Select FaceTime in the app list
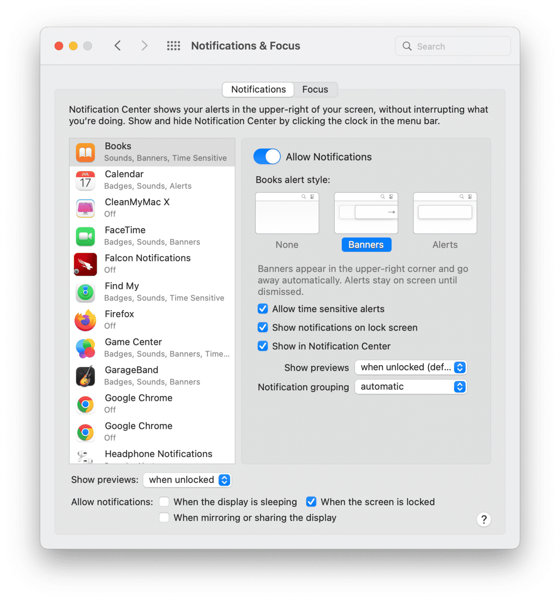The image size is (560, 602). [152, 237]
